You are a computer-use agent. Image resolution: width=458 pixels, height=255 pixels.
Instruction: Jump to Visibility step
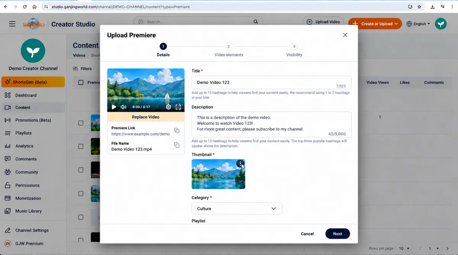[x=294, y=50]
